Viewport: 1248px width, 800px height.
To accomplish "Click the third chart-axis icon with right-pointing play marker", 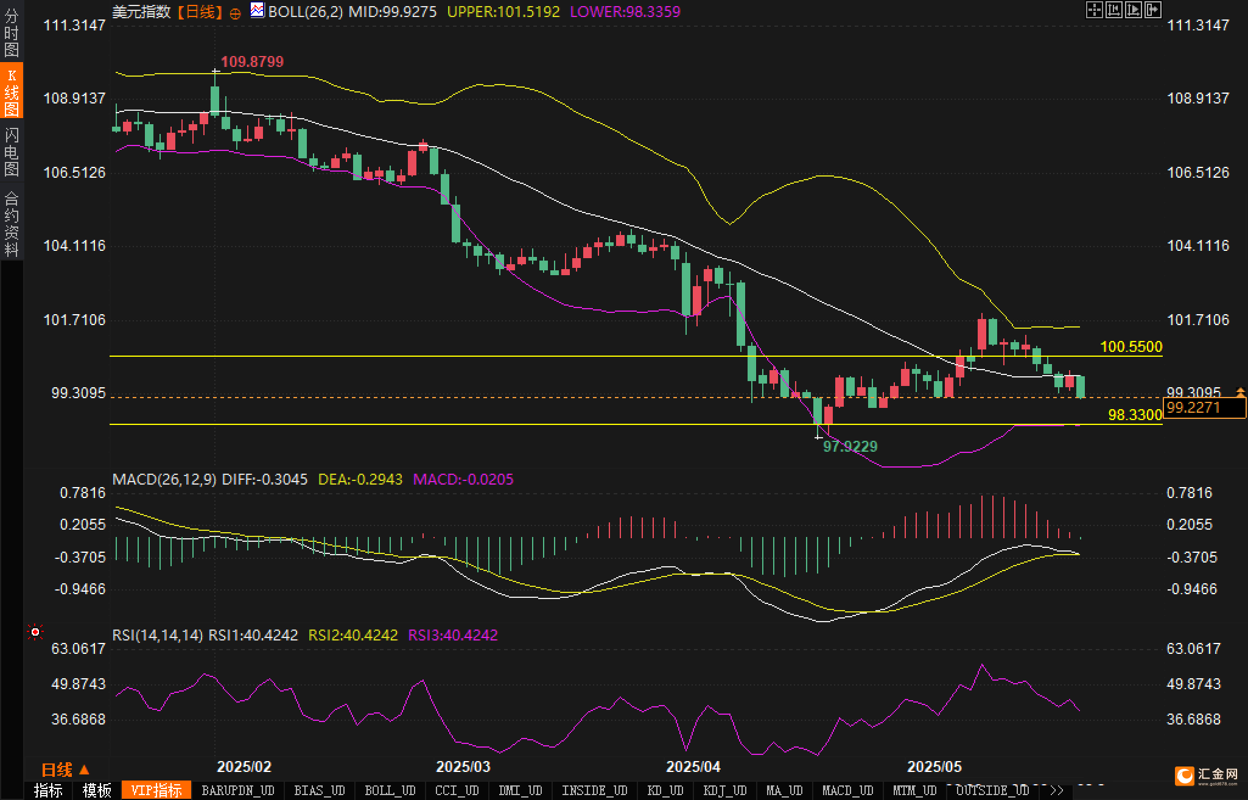I will [1133, 10].
